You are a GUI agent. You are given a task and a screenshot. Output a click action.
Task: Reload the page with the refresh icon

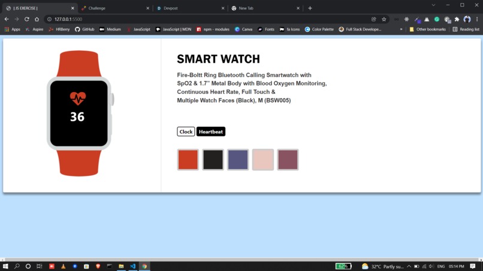pos(27,19)
